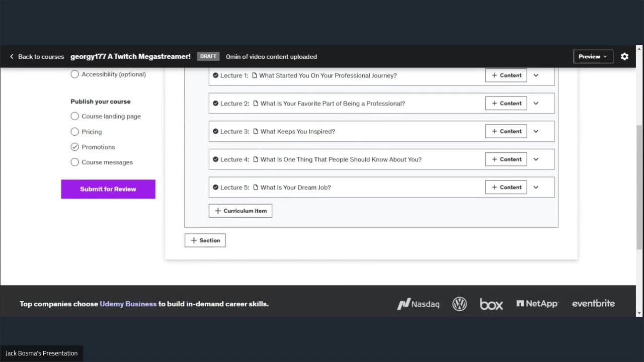Click the check icon on Lecture 3
Image resolution: width=644 pixels, height=362 pixels.
[215, 131]
